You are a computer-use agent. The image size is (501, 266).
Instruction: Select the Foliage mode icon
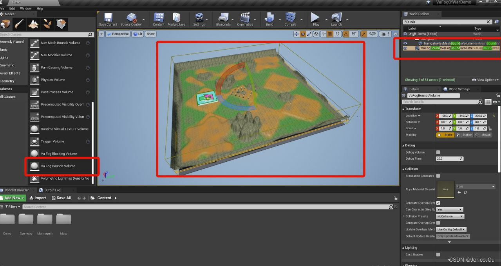(47, 24)
